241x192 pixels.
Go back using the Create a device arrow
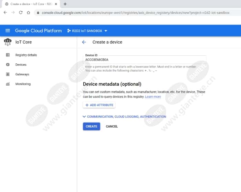[x=84, y=42]
